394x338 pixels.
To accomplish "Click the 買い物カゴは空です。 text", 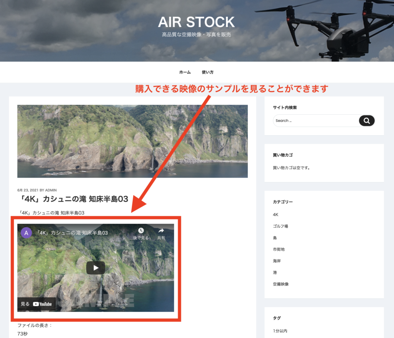I will pos(292,168).
